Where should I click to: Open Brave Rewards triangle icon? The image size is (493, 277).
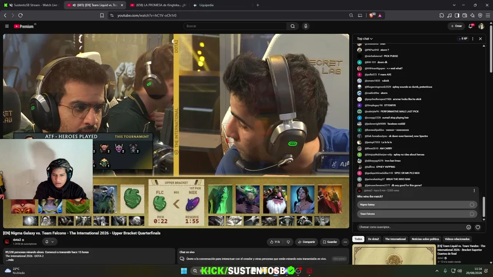pos(380,15)
